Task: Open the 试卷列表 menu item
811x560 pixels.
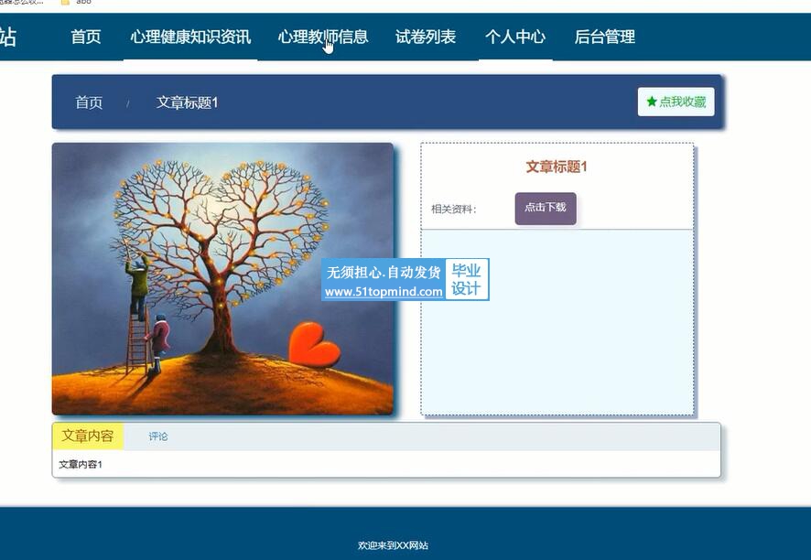Action: click(x=425, y=37)
